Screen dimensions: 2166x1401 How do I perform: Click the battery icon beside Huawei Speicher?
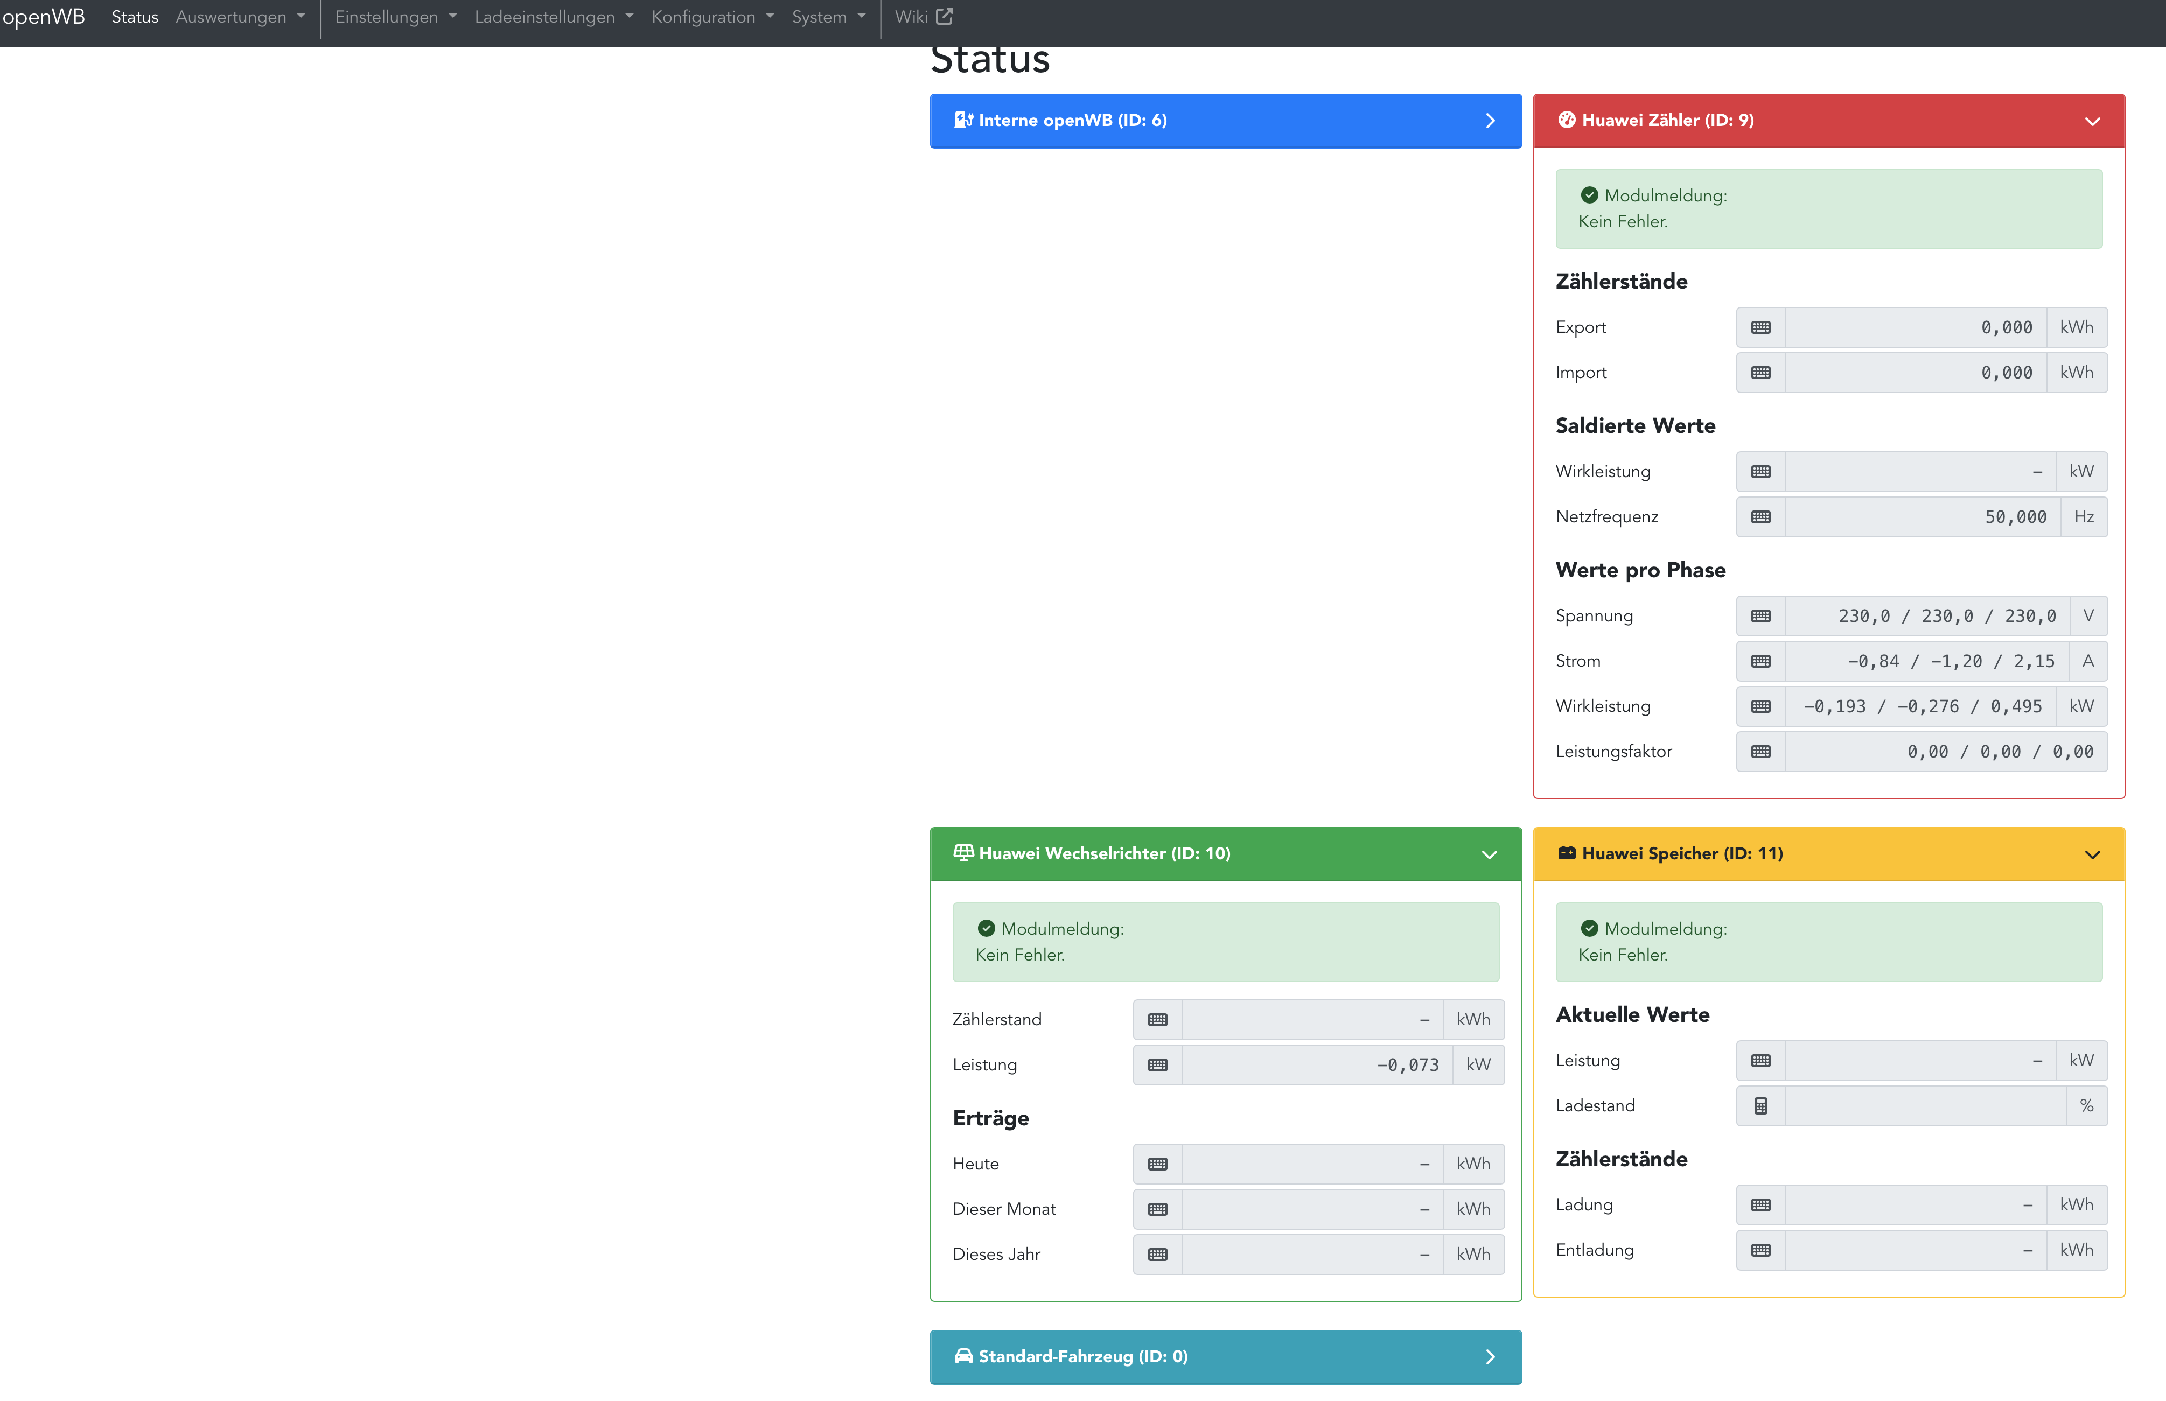[x=1567, y=853]
